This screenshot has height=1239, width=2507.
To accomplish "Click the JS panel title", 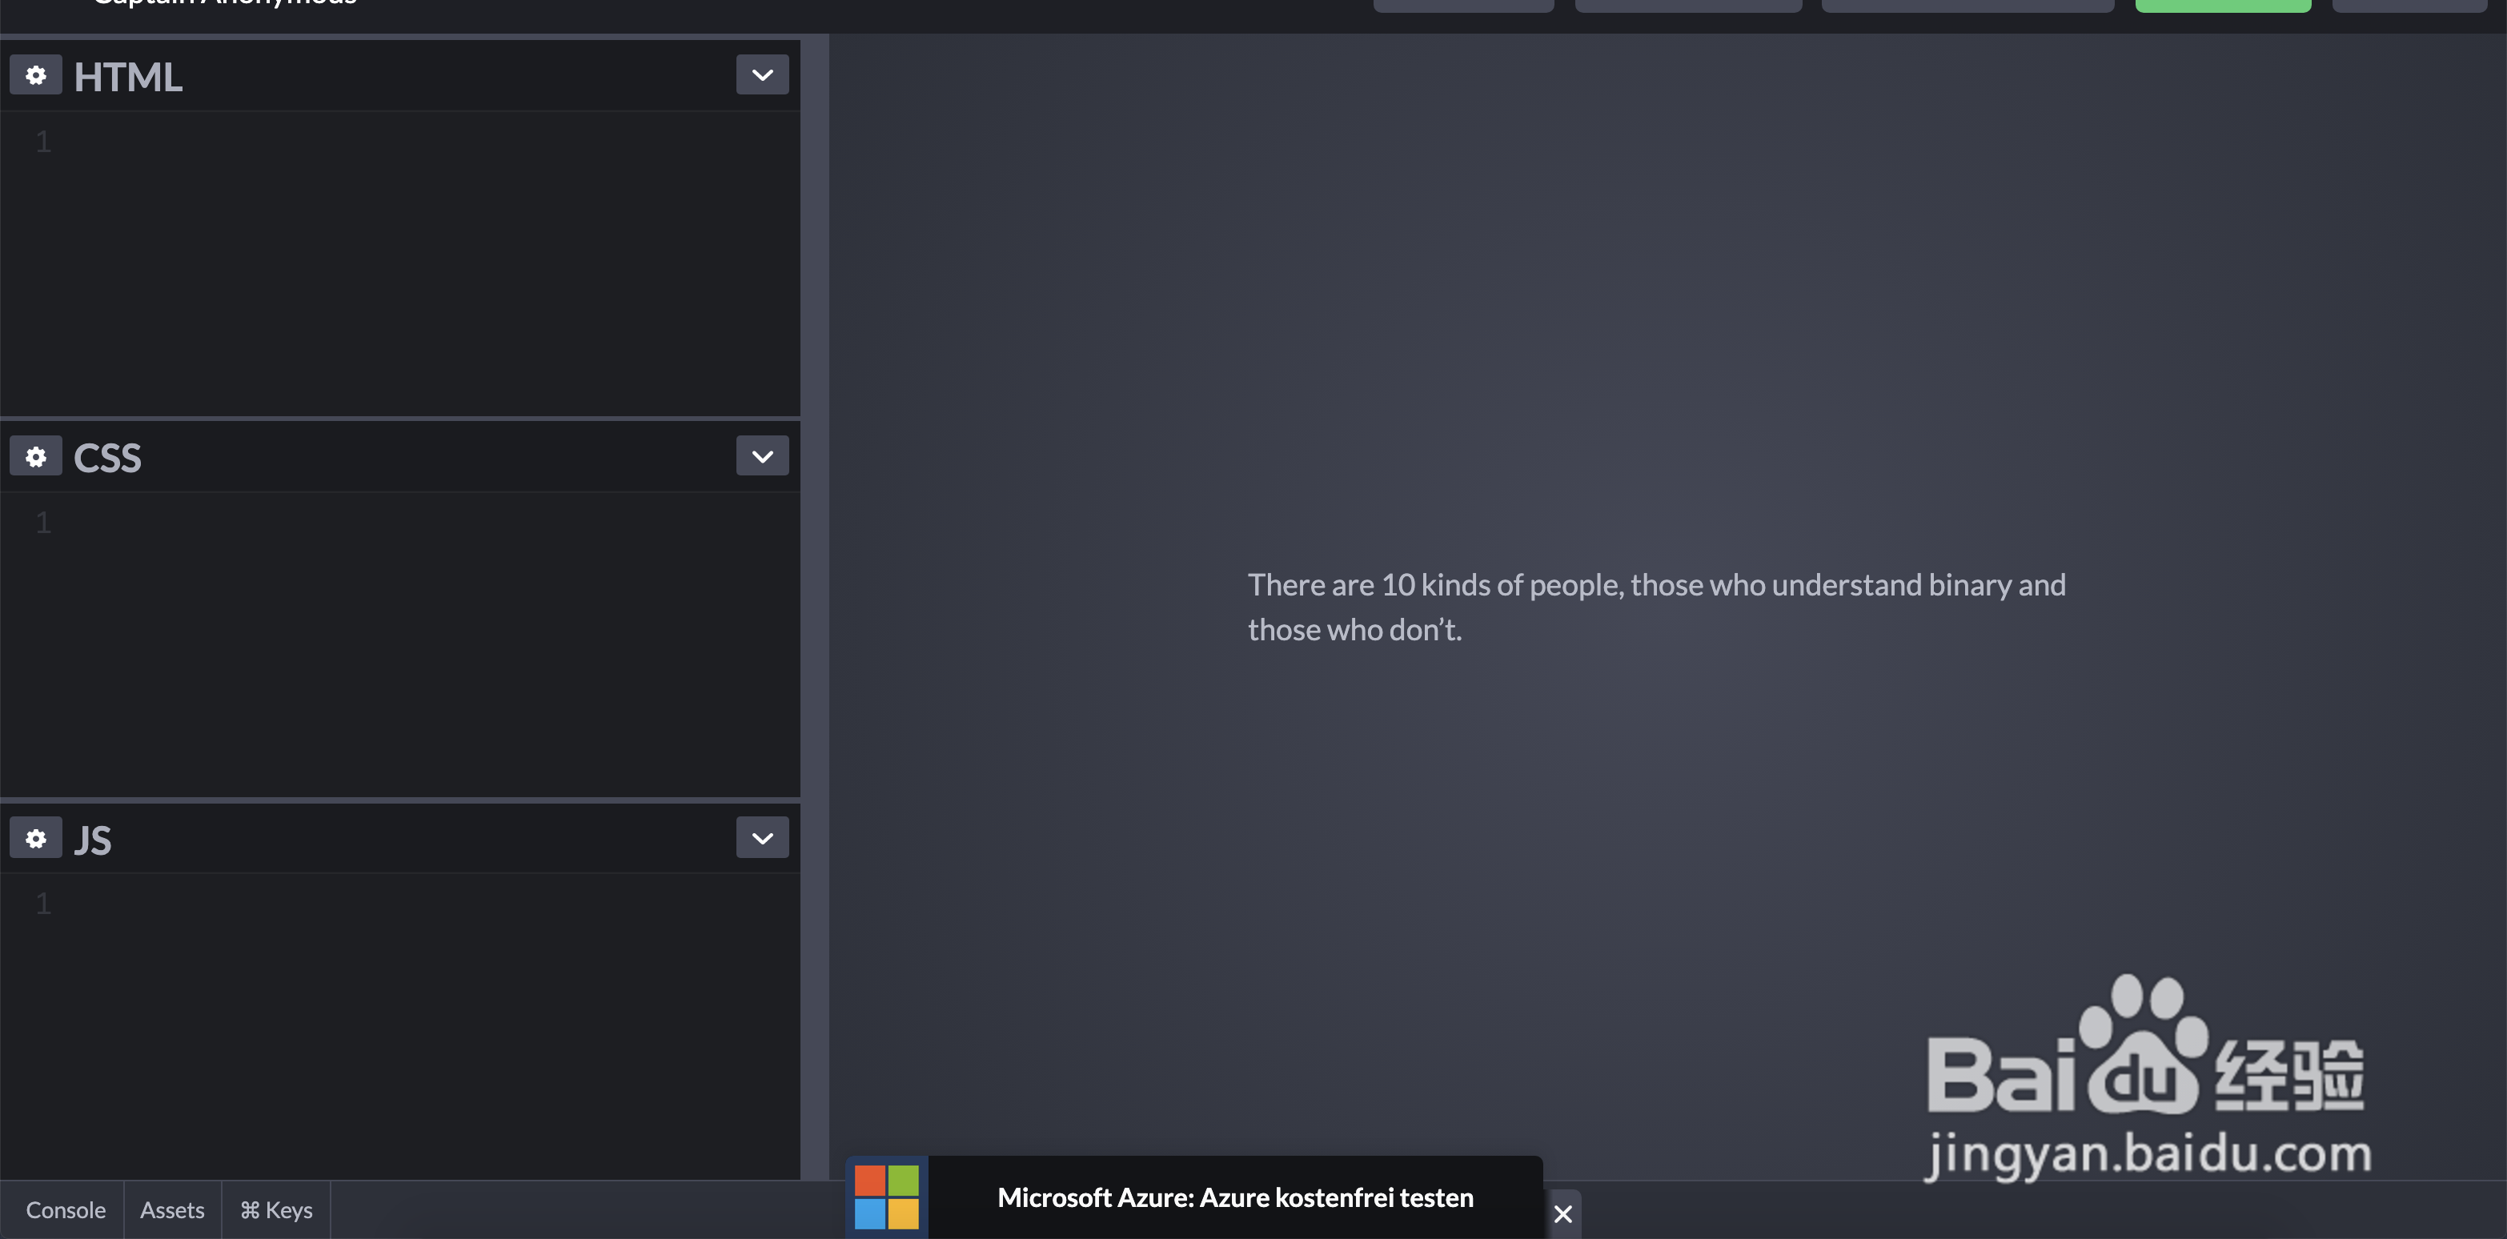I will [x=93, y=840].
